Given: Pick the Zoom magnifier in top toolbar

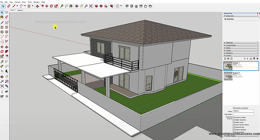Looking at the screenshot, I should click(x=86, y=6).
